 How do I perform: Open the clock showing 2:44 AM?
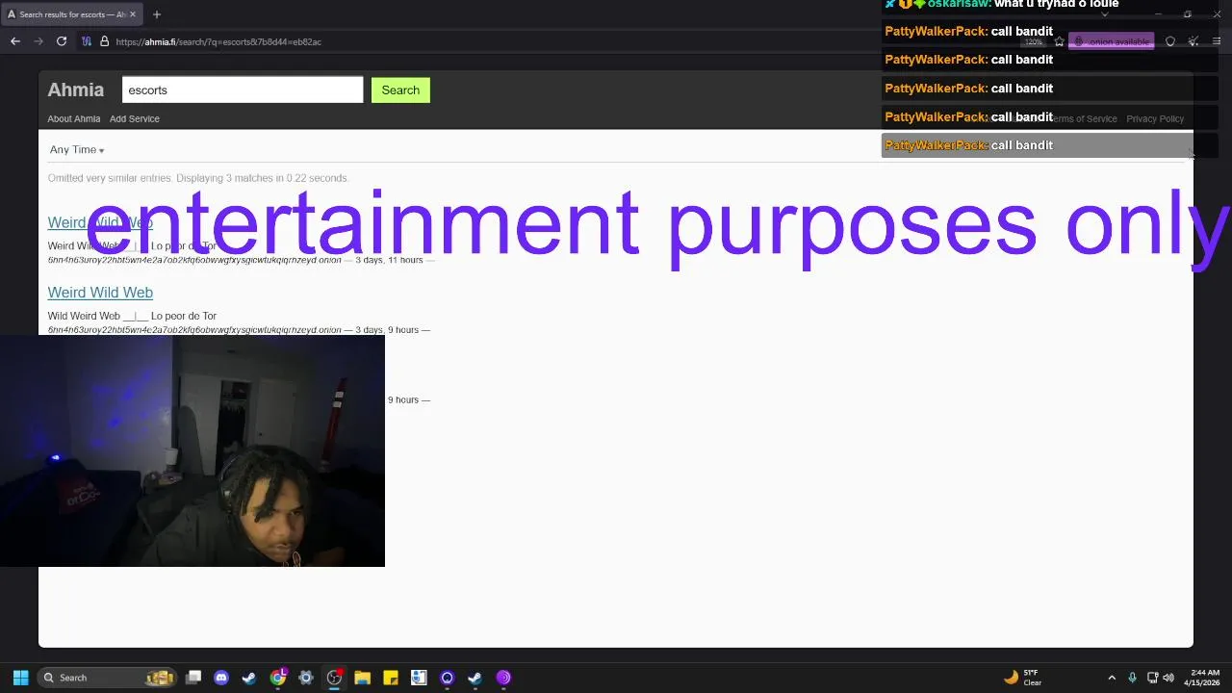click(1203, 678)
